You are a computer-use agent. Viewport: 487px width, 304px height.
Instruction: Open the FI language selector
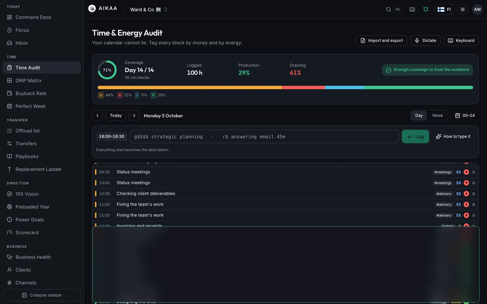[444, 9]
